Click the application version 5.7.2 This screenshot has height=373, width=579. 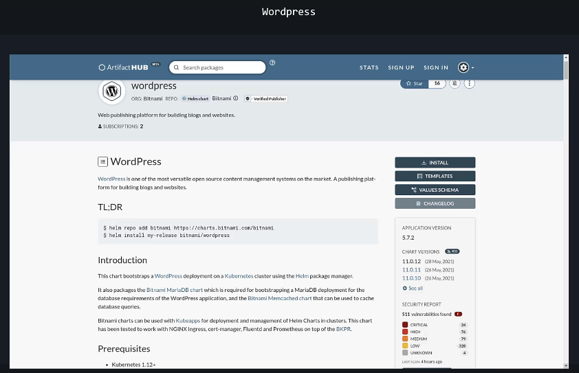coord(408,238)
